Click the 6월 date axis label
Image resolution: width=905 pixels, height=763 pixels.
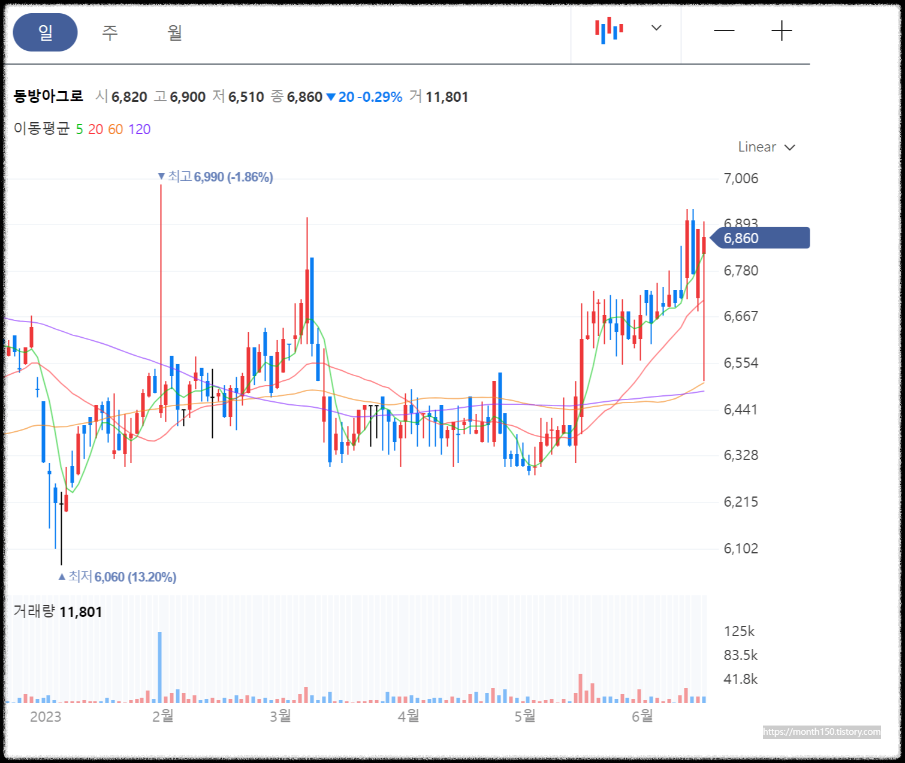tap(642, 716)
